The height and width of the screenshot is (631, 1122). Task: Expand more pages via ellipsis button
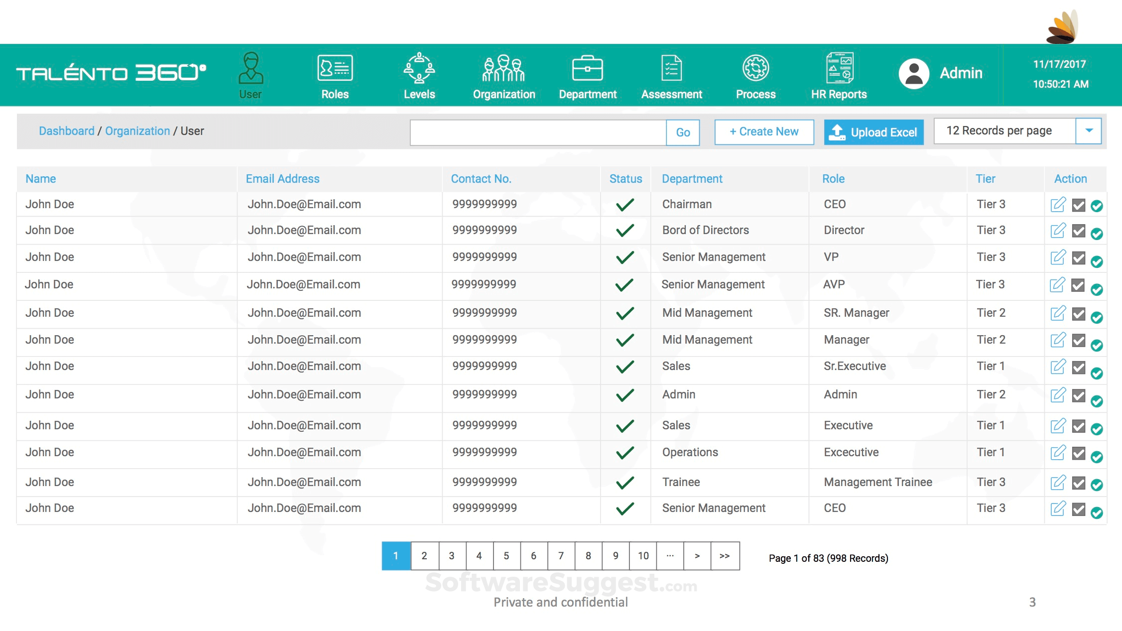click(670, 556)
